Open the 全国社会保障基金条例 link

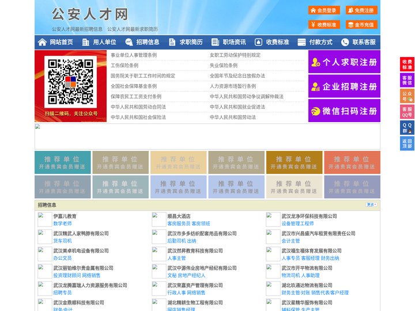click(134, 86)
